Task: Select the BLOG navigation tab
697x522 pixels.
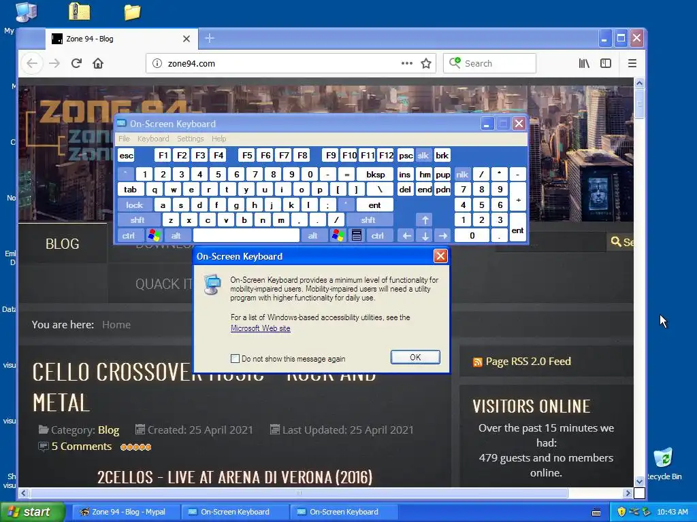Action: point(62,244)
